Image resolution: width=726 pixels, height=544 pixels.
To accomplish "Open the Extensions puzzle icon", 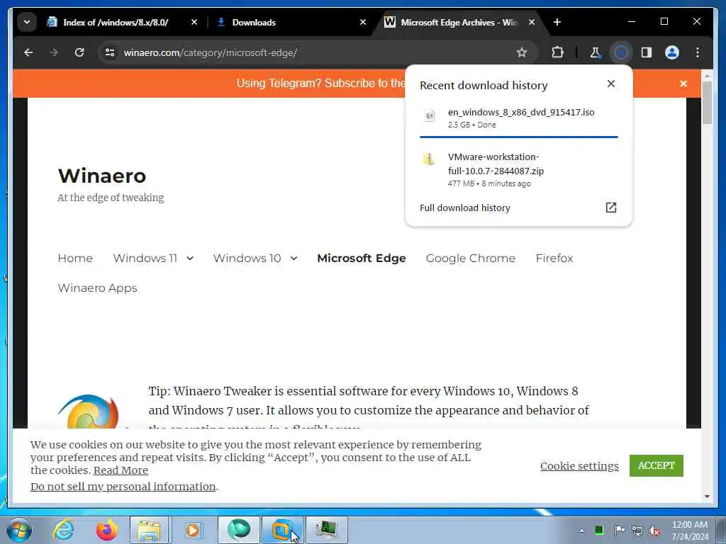I will coord(557,52).
